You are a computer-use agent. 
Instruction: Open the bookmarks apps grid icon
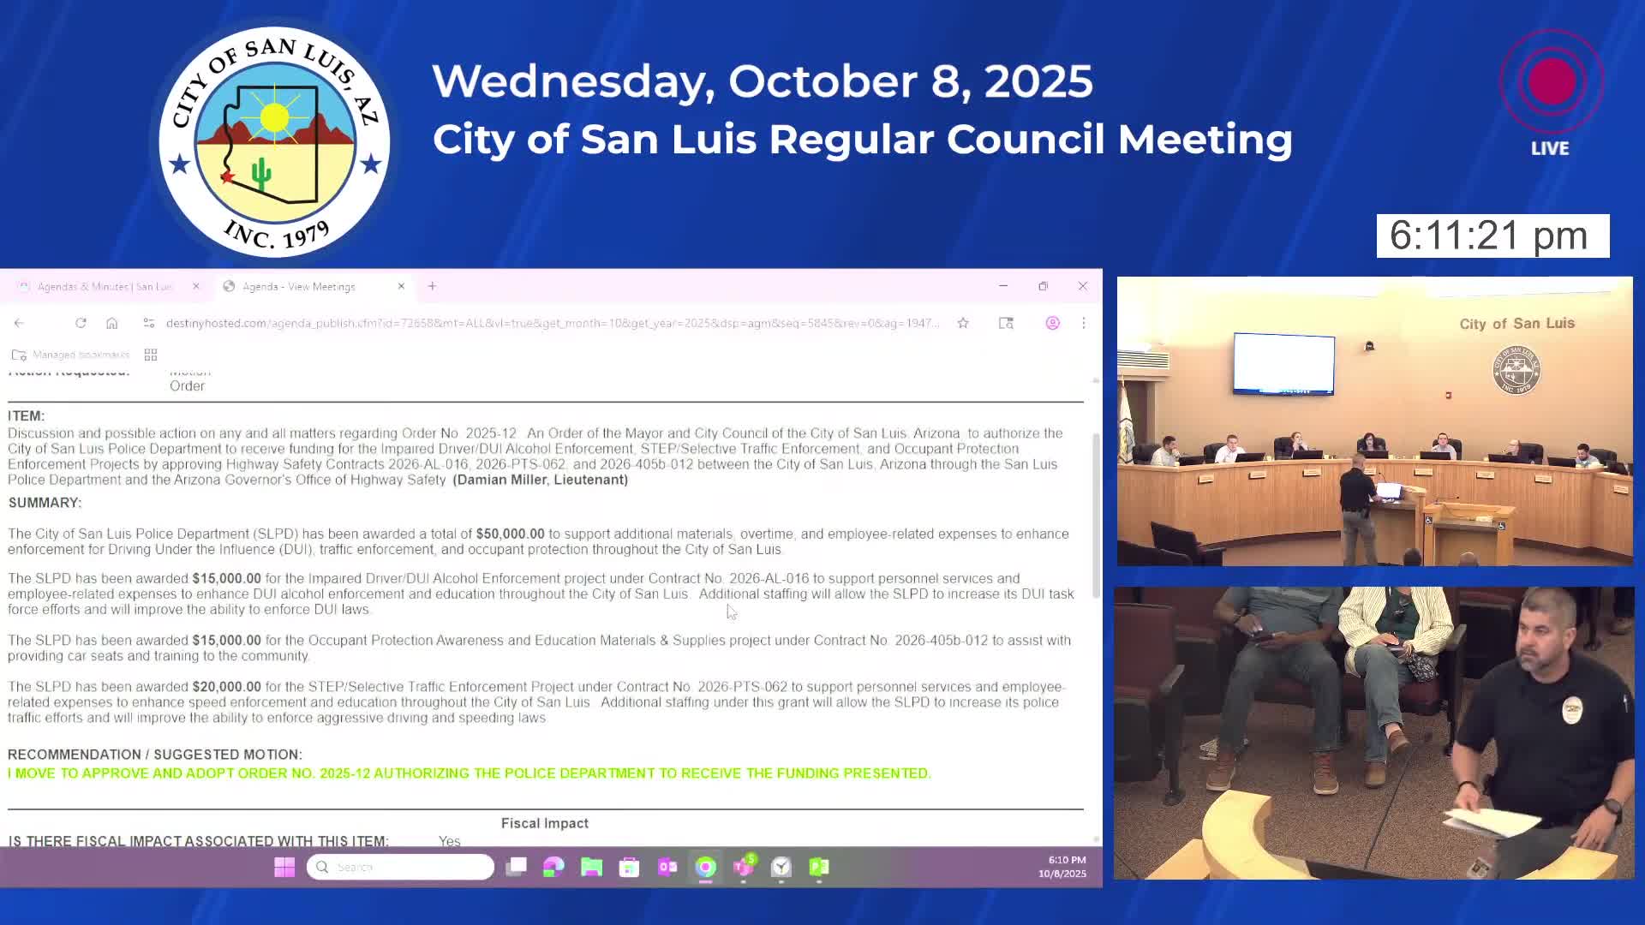click(x=151, y=354)
